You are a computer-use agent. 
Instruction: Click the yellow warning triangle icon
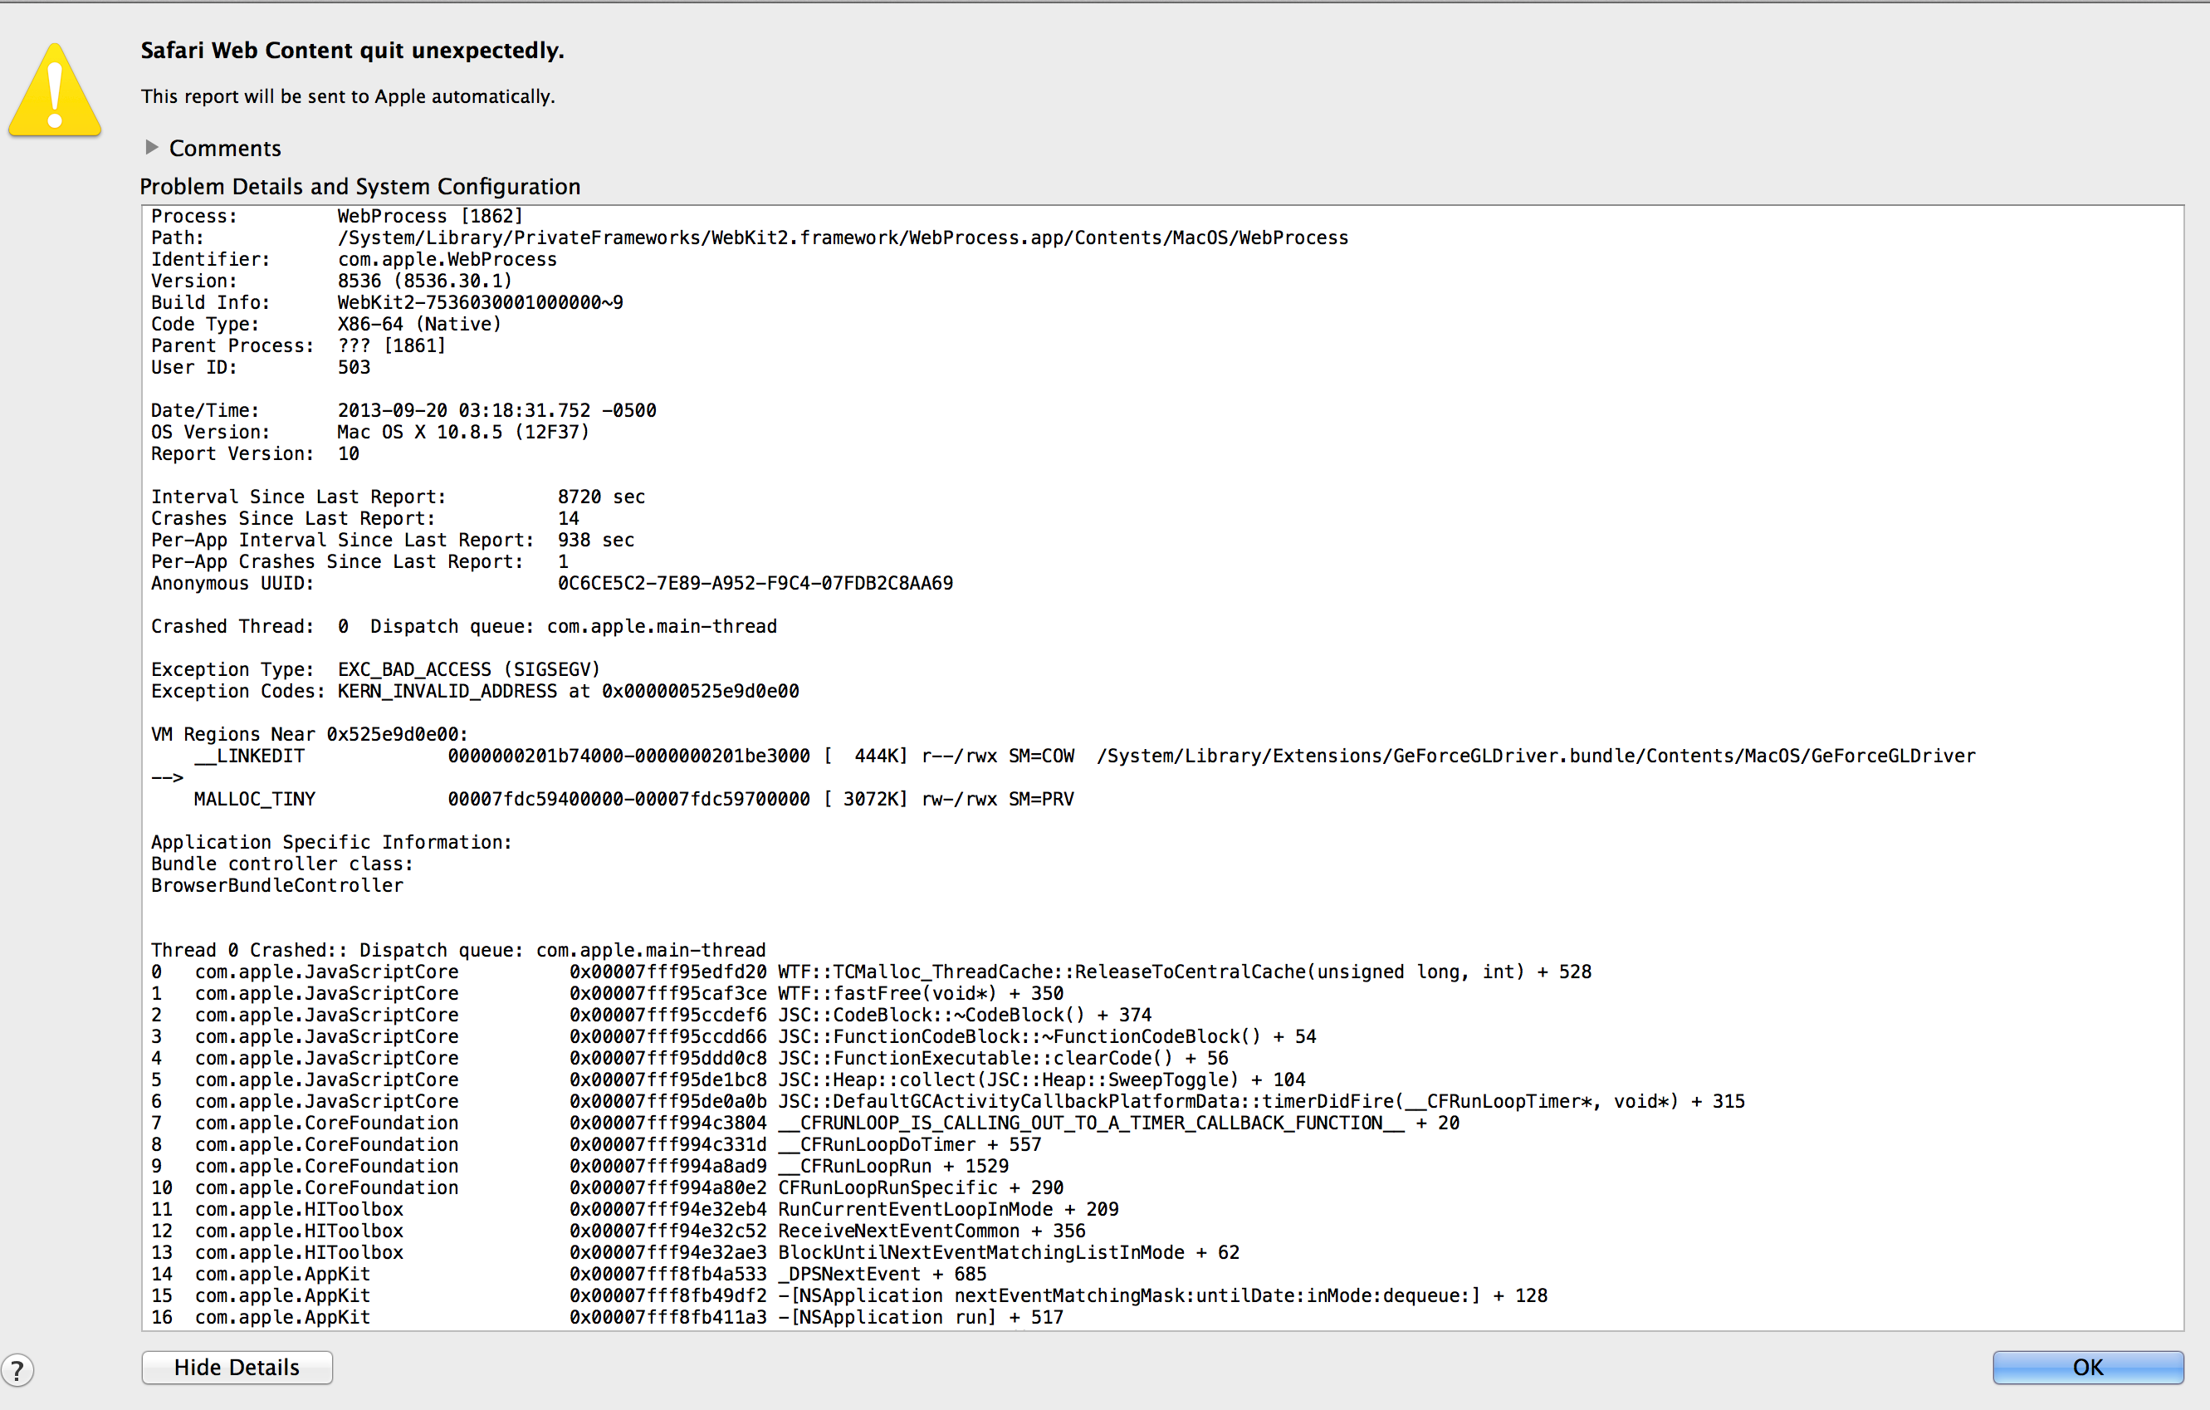click(55, 91)
